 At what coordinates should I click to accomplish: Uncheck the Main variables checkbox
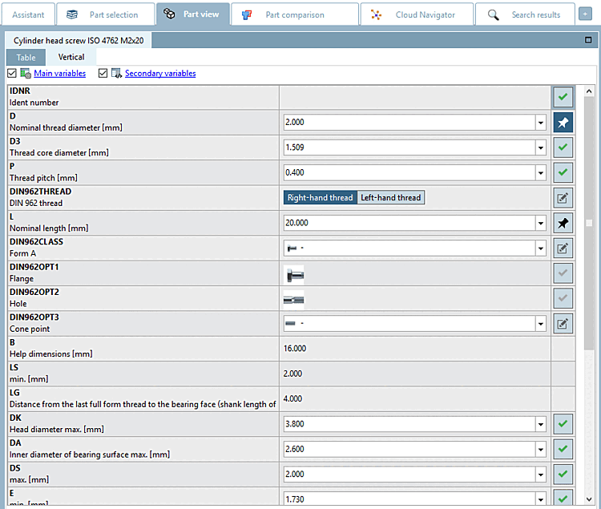click(x=12, y=73)
